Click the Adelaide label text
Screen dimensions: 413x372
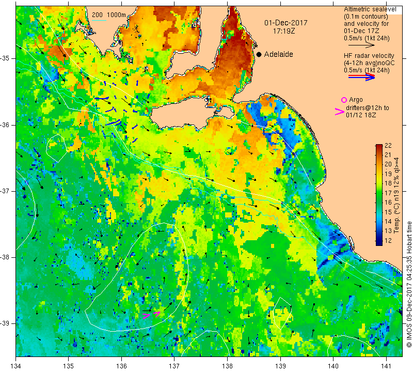pos(278,54)
